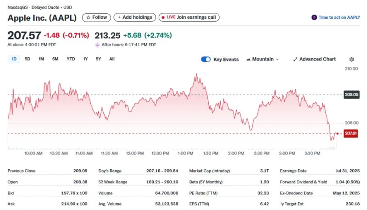Viewport: 367px width, 210px height.
Task: Show the YTD chart range
Action: click(71, 59)
